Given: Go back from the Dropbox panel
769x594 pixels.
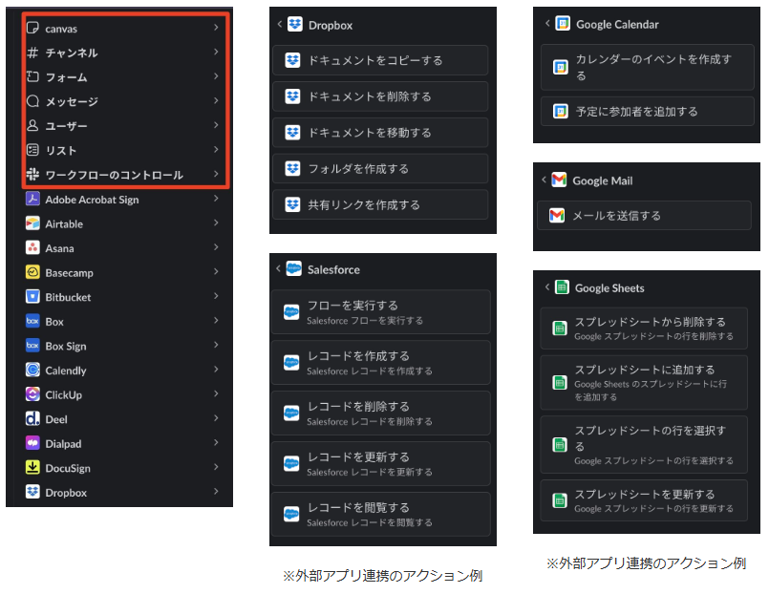Looking at the screenshot, I should click(280, 24).
